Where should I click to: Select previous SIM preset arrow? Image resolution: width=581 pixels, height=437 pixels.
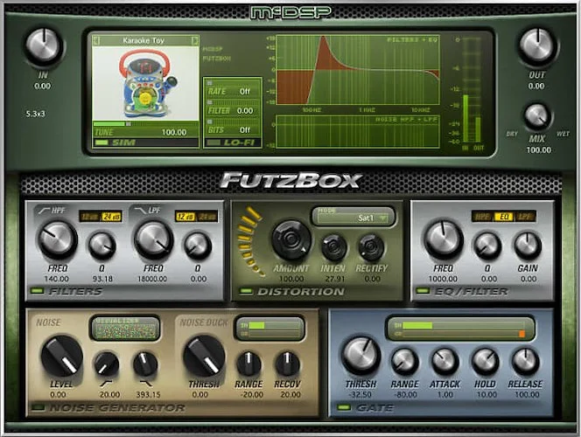(x=97, y=40)
